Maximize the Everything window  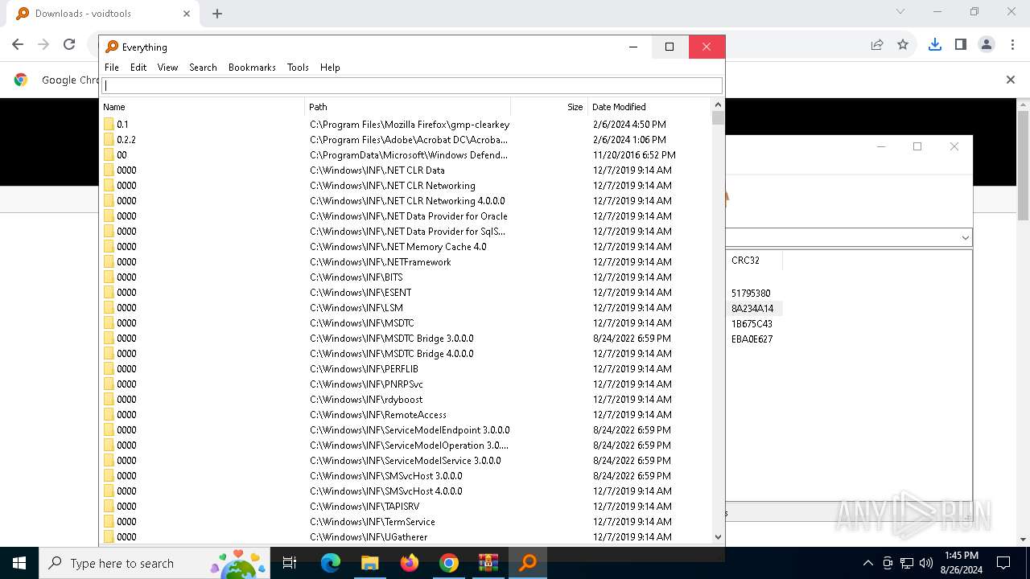[669, 47]
